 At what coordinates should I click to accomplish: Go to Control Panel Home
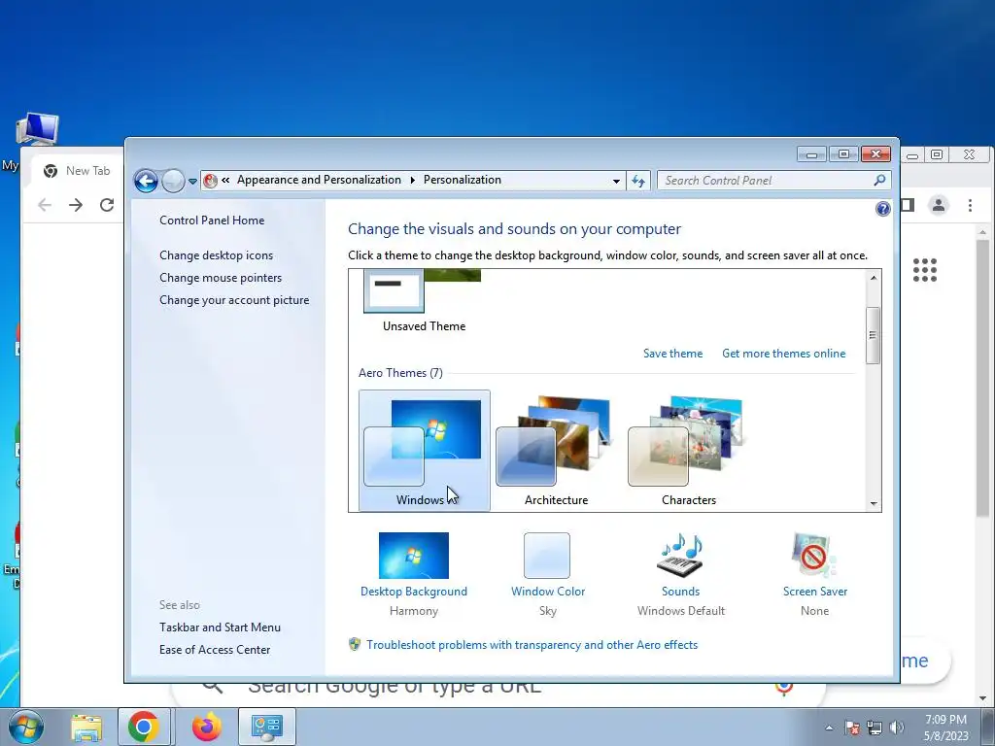pos(212,220)
